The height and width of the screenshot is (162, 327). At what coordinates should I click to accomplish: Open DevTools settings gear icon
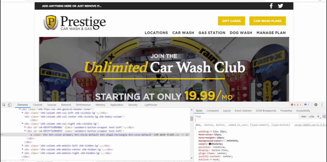pos(316,105)
